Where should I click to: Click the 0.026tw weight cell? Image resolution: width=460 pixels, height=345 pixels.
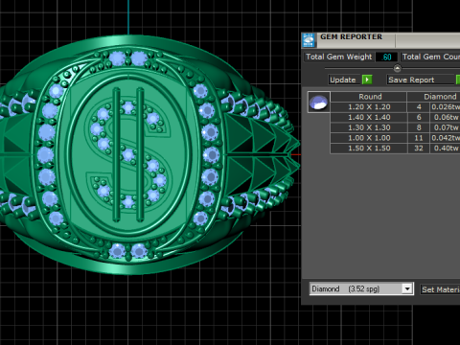(446, 107)
